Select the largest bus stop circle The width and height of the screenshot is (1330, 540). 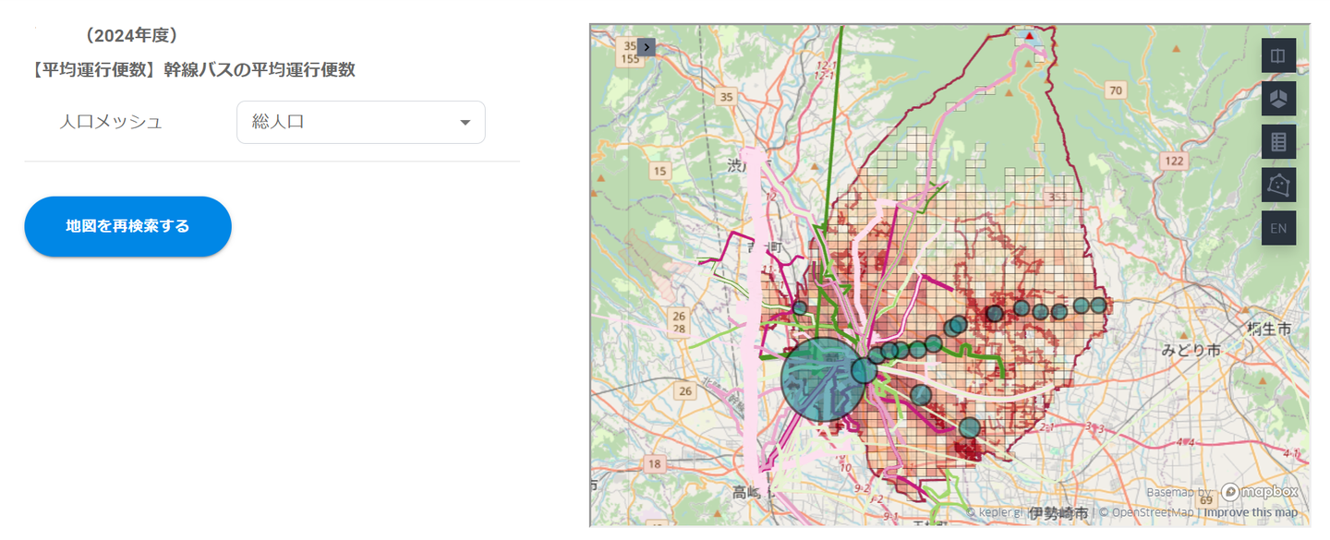pos(824,379)
